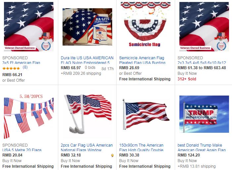Screen dimensions: 232x170
Task: Click best Donald Trump Make American title
Action: (x=202, y=148)
